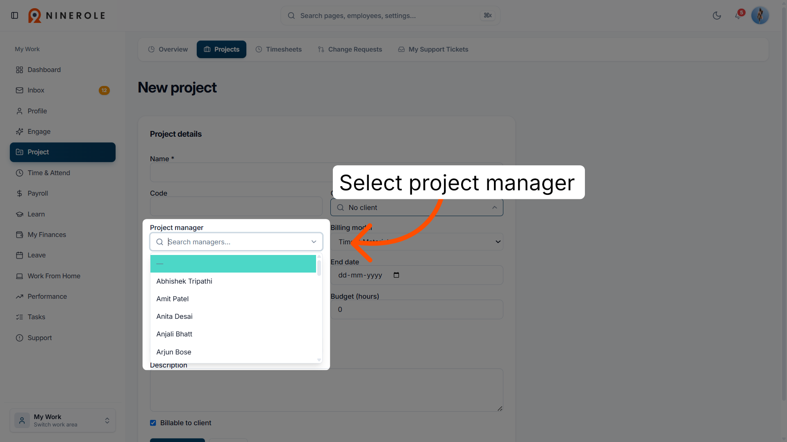Uncheck Billable to client checkbox
787x442 pixels.
(153, 423)
